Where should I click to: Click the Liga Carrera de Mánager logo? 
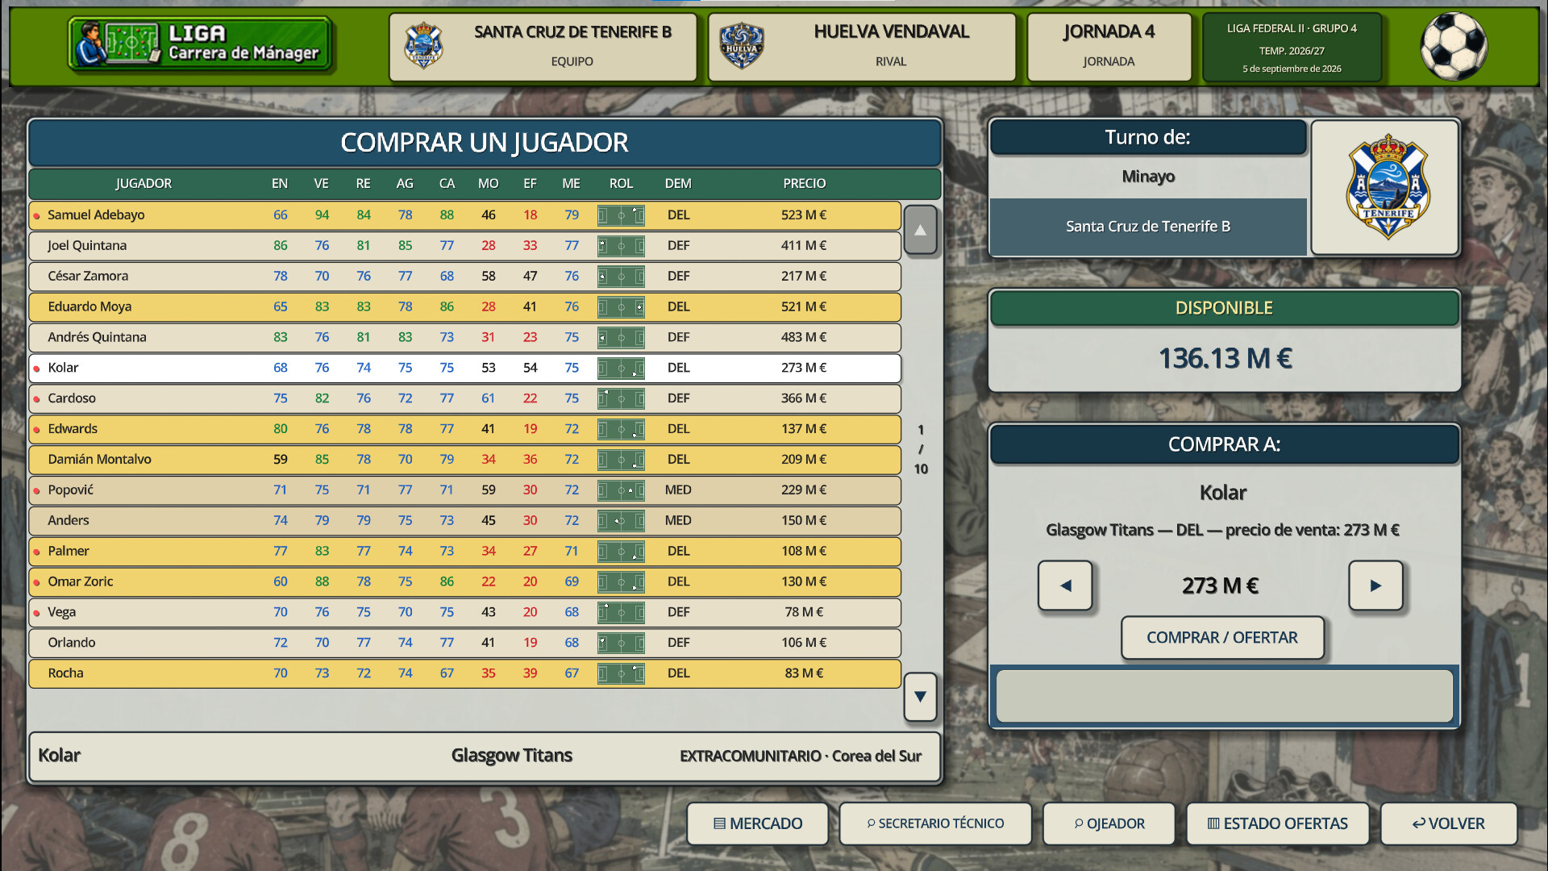[x=200, y=44]
